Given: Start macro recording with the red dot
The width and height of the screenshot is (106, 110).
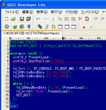Looking at the screenshot, I should 84,27.
